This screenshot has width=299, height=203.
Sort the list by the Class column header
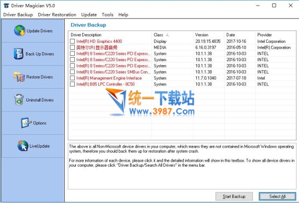[x=159, y=35]
